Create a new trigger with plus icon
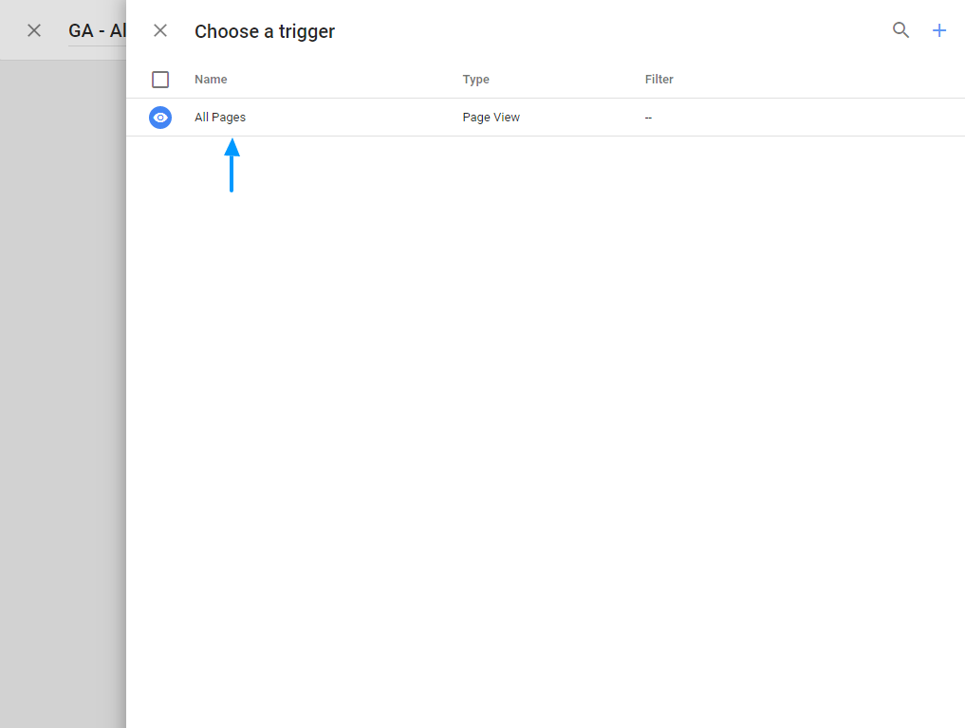 (x=939, y=30)
